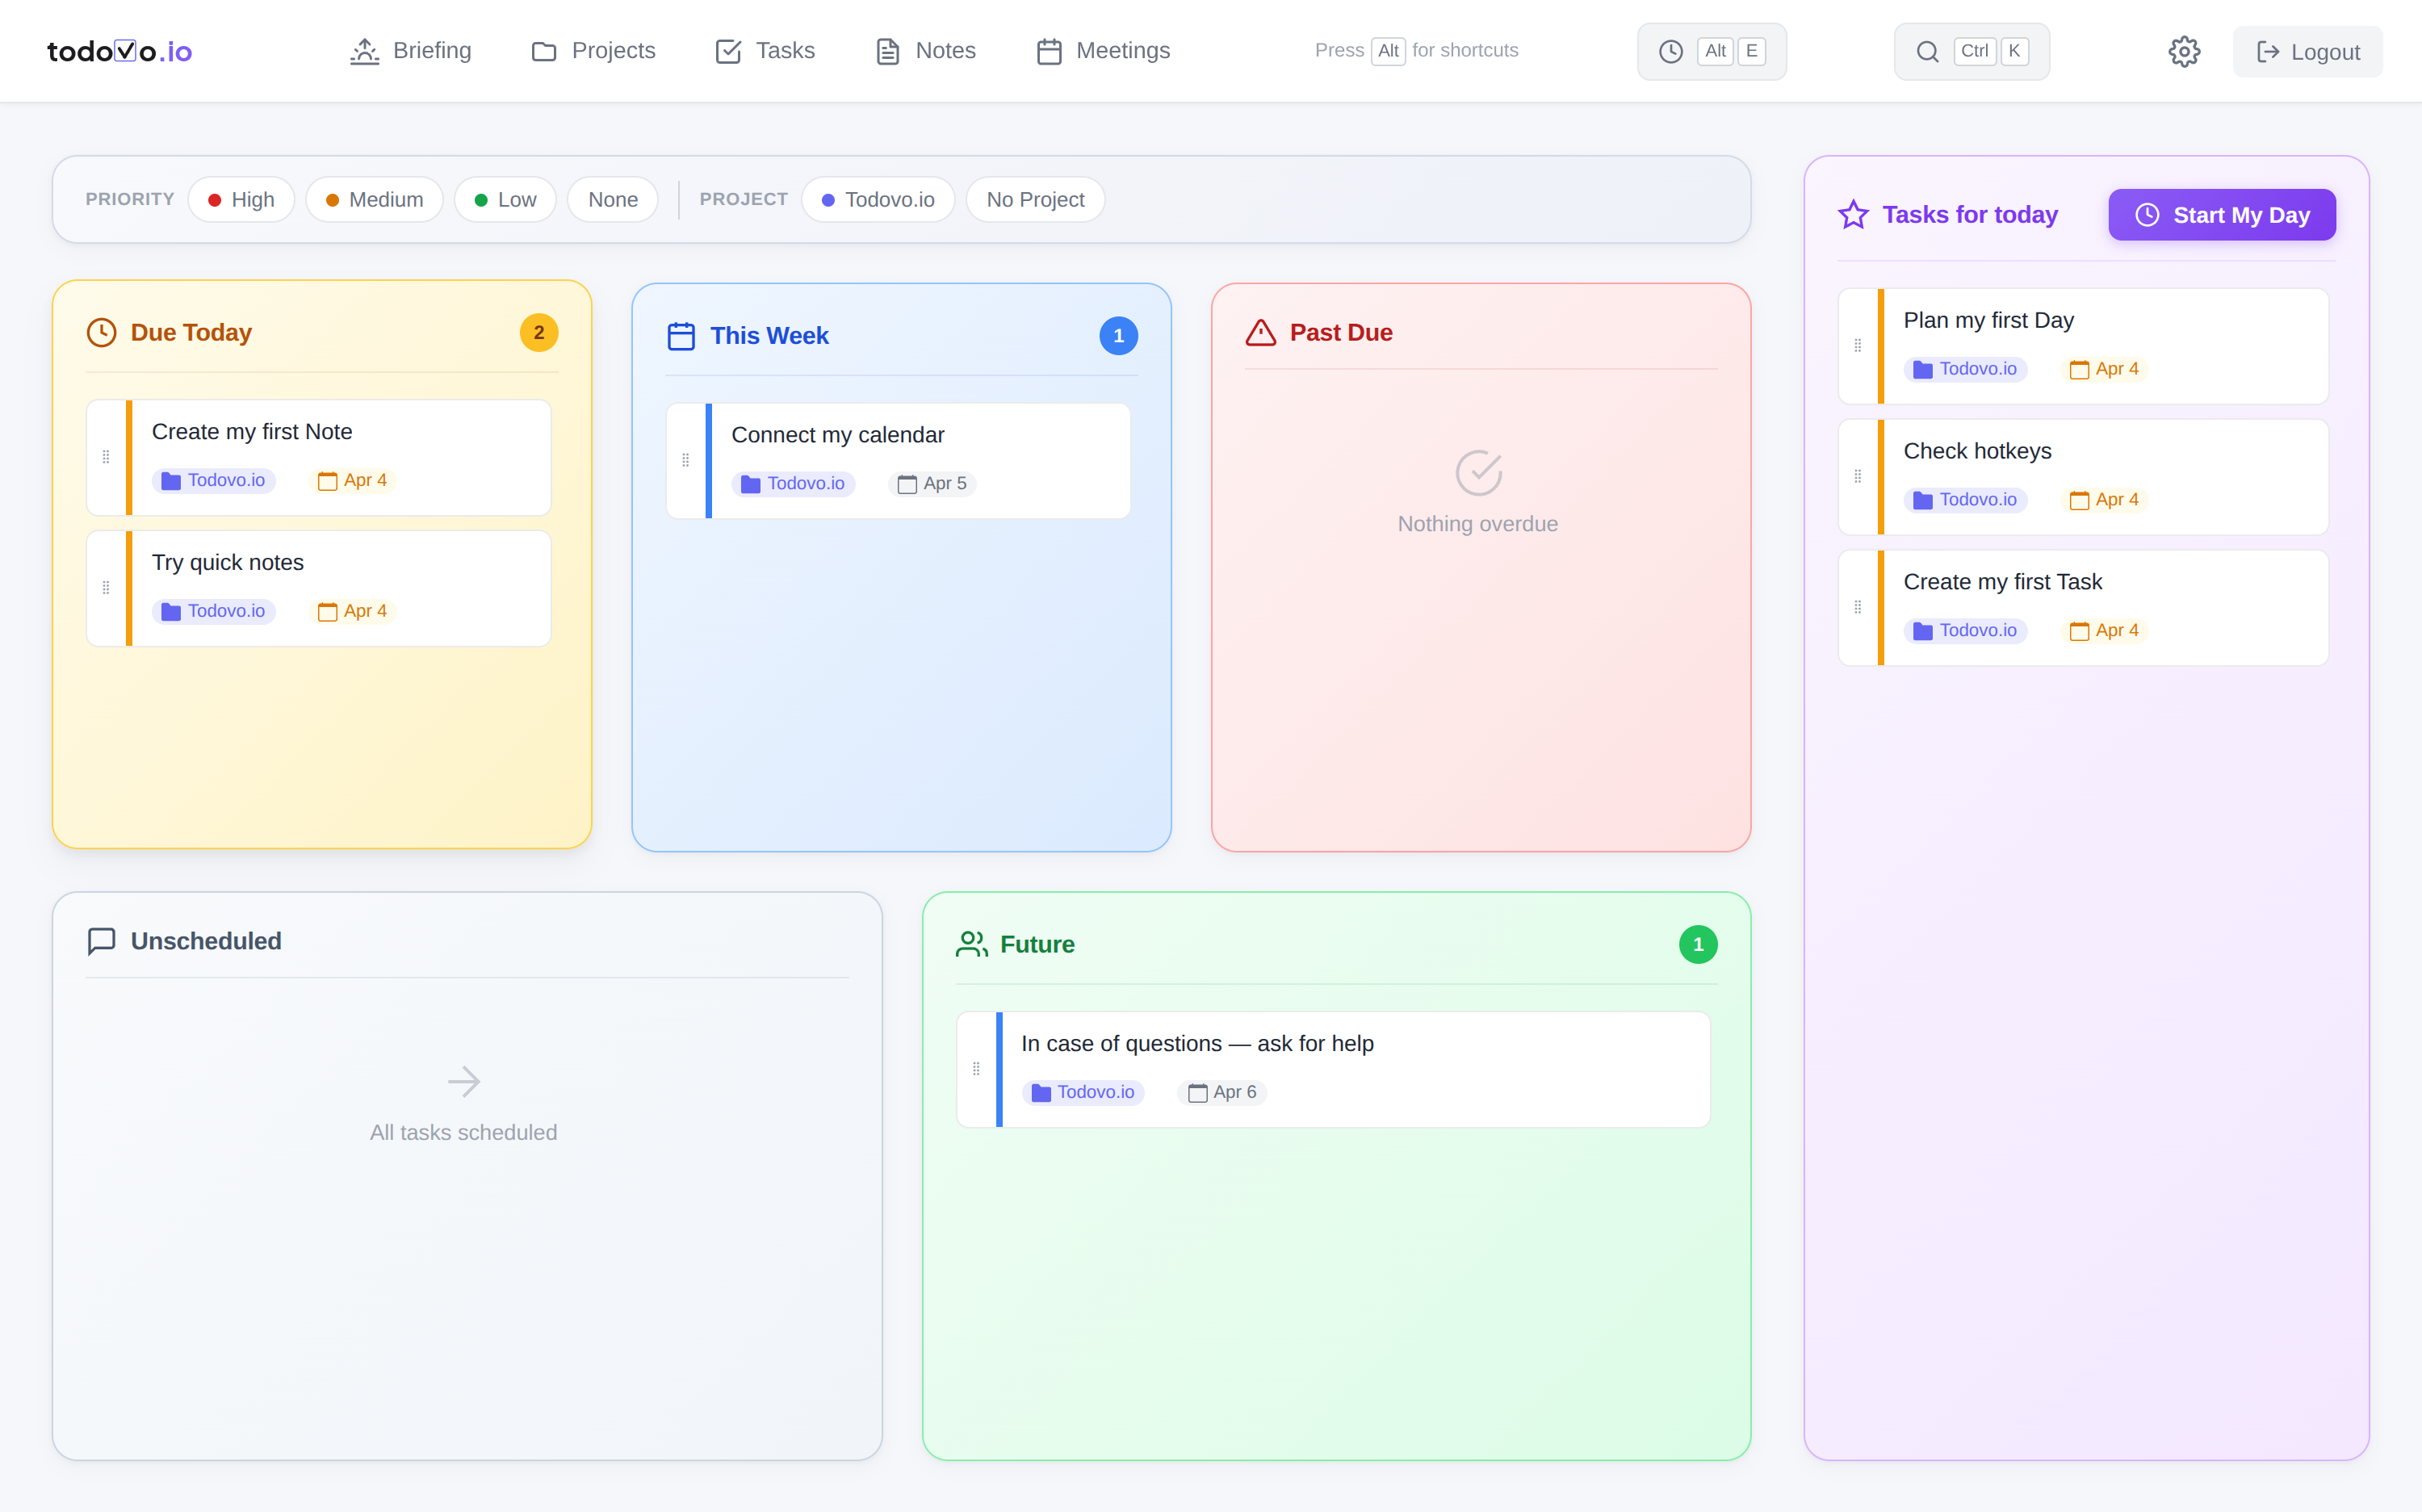Open In case of questions task
Viewport: 2422px width, 1512px height.
(x=1332, y=1069)
